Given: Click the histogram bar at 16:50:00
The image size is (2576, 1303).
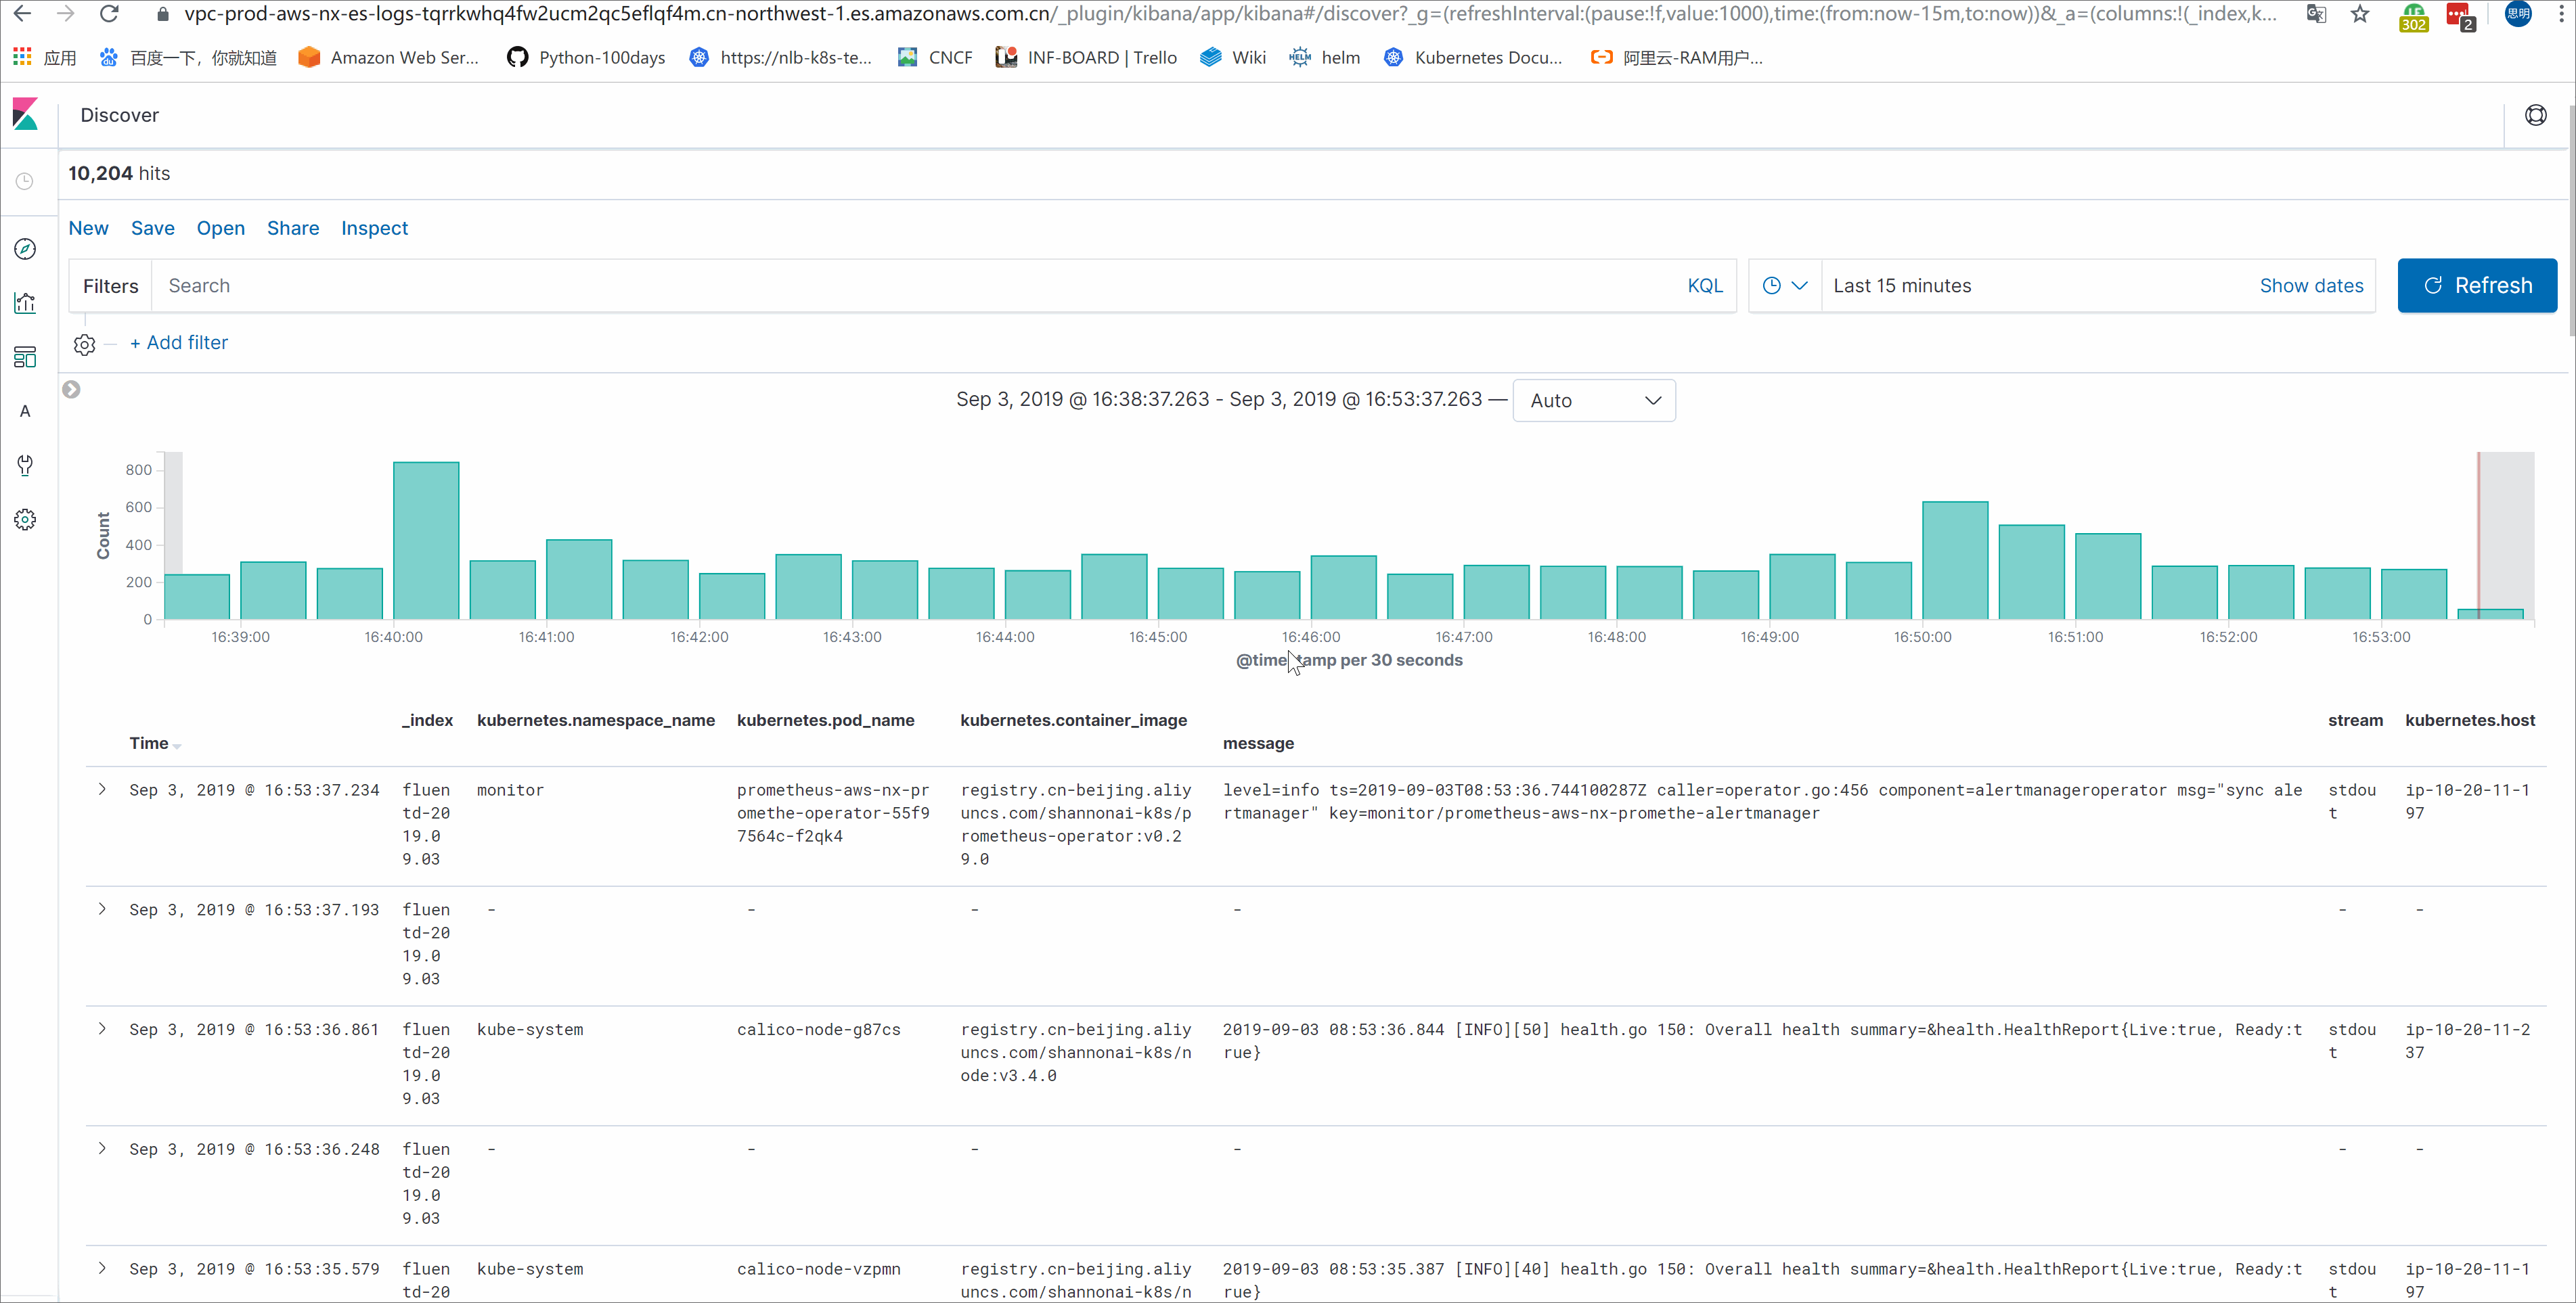Looking at the screenshot, I should pyautogui.click(x=1955, y=561).
